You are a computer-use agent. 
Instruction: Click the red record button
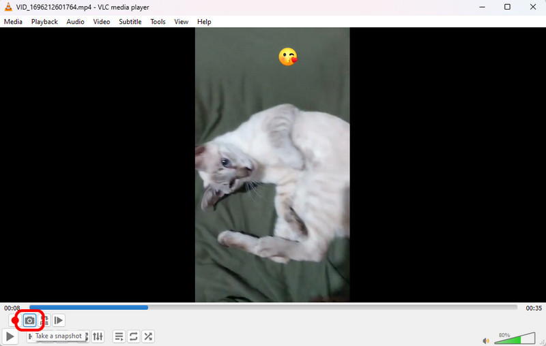point(15,320)
